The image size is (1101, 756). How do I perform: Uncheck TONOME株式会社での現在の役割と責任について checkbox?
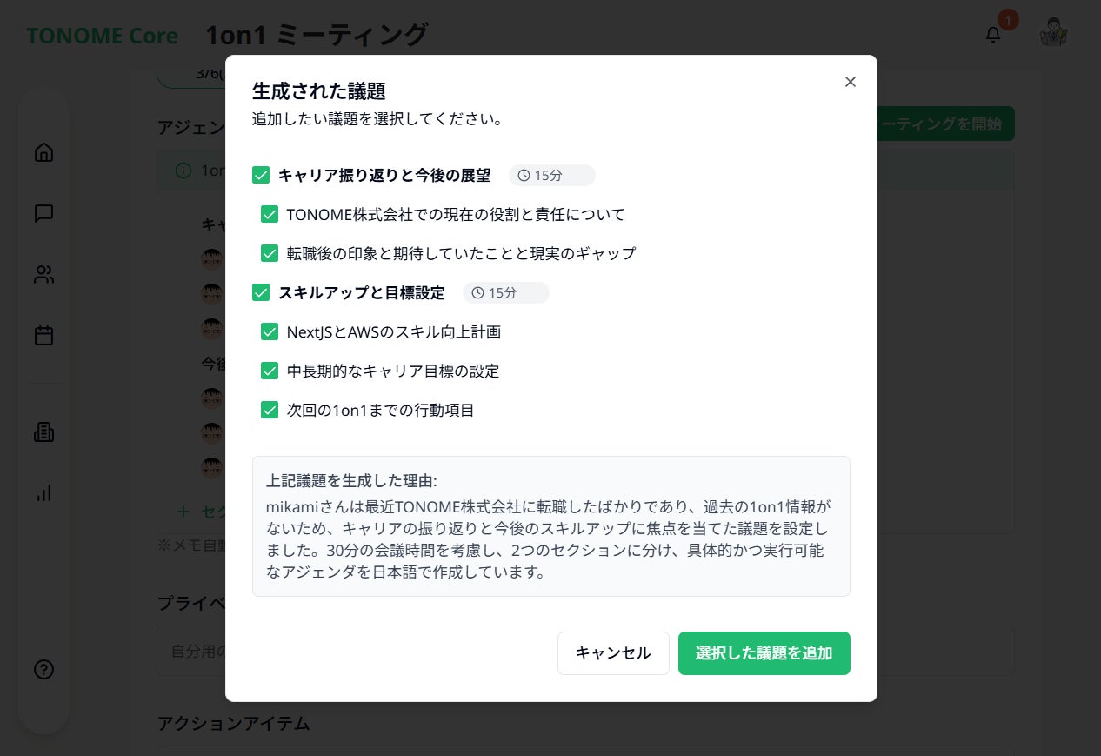[270, 214]
